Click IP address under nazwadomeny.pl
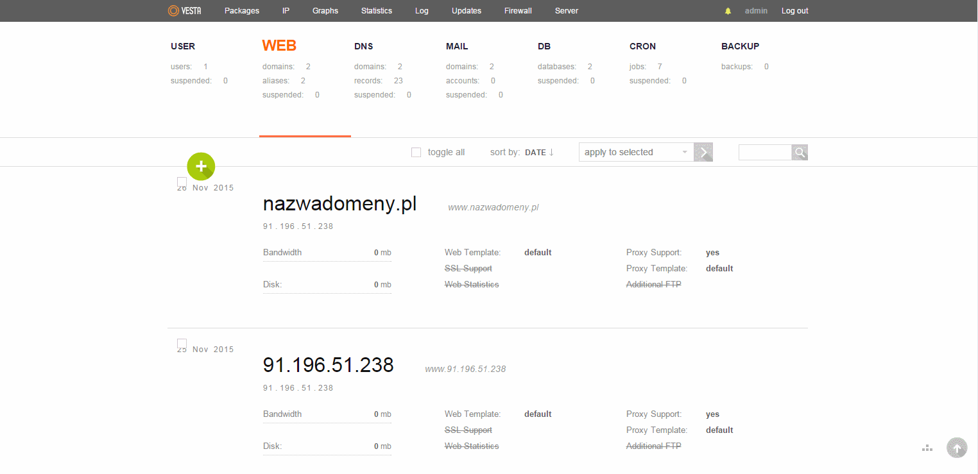 (298, 226)
